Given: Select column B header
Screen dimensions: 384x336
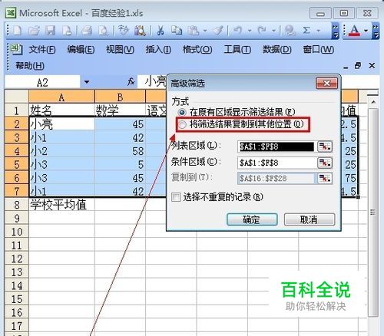Looking at the screenshot, I should [x=120, y=97].
